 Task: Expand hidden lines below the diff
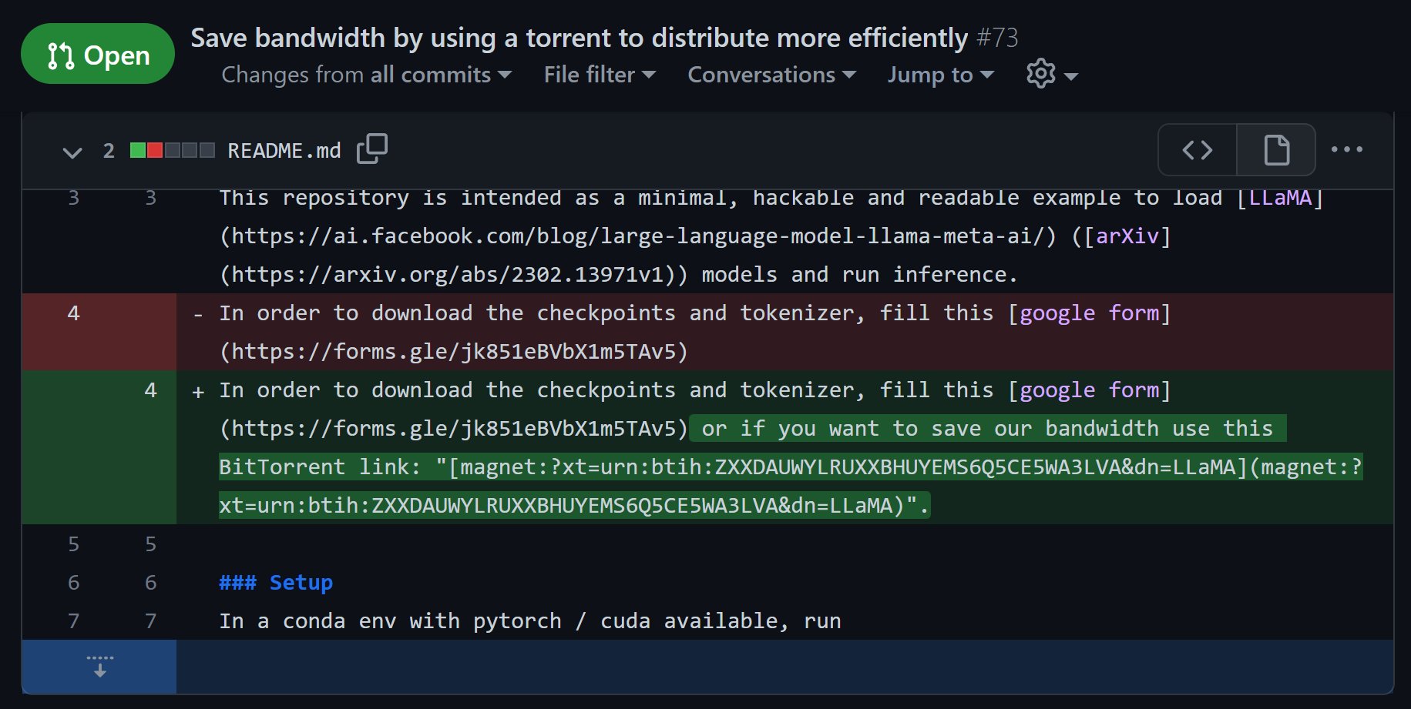pyautogui.click(x=99, y=667)
